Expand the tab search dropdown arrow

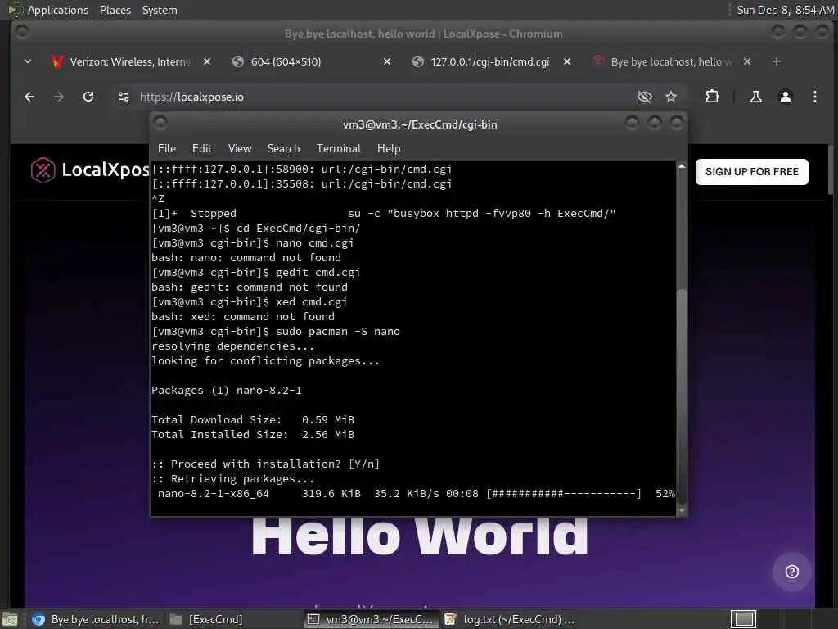coord(28,61)
